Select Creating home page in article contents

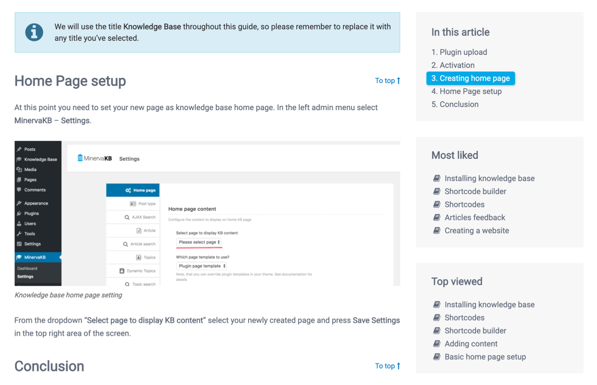click(x=471, y=78)
